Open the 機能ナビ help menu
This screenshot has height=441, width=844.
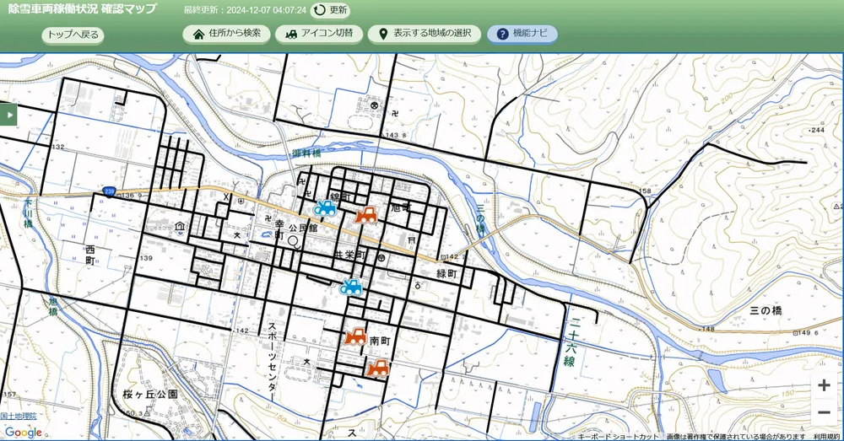tap(522, 34)
